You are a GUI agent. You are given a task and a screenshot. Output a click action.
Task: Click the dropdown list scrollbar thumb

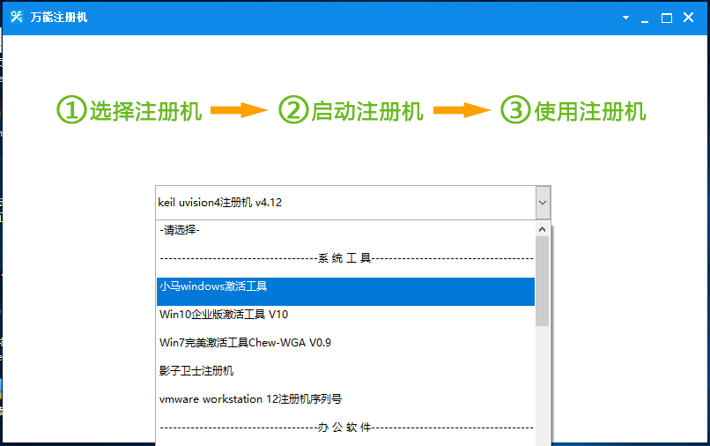[x=542, y=282]
